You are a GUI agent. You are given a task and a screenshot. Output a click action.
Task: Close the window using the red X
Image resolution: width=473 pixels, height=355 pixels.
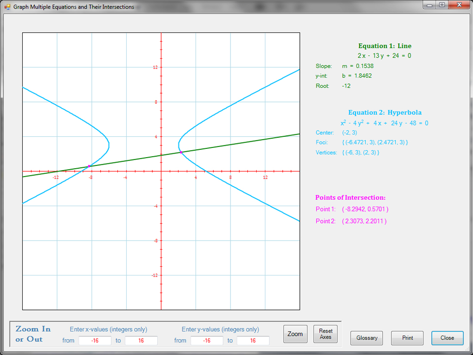pos(458,5)
